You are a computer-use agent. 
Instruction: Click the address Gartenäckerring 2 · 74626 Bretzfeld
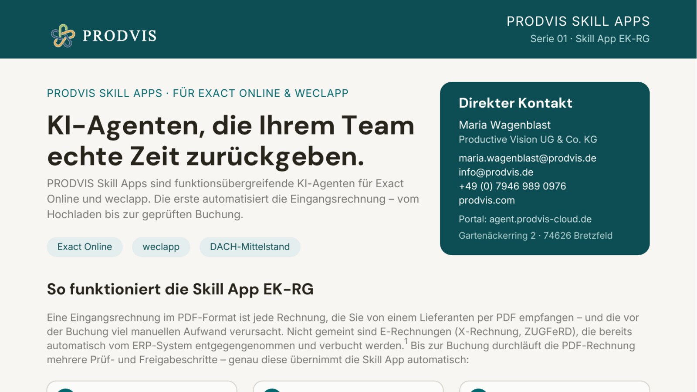(x=535, y=236)
